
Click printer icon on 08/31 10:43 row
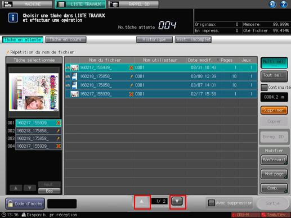click(x=68, y=67)
